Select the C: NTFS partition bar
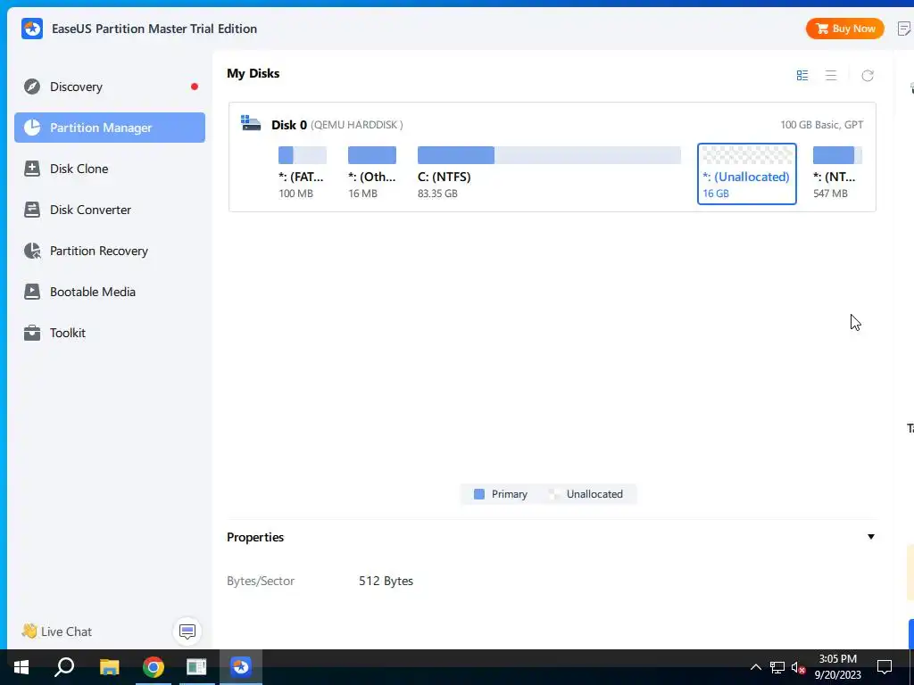 [x=549, y=155]
